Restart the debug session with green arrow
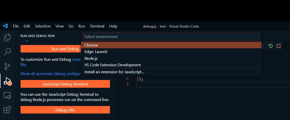Viewport: 290px width, 120px height. tap(271, 46)
